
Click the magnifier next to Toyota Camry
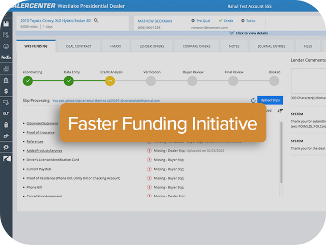coord(96,20)
